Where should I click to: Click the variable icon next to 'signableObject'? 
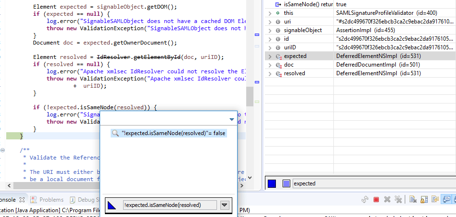[278, 30]
